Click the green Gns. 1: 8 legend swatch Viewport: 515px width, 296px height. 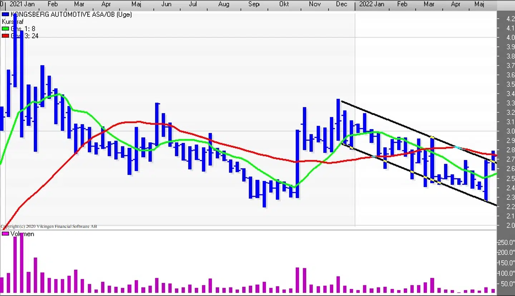point(5,29)
